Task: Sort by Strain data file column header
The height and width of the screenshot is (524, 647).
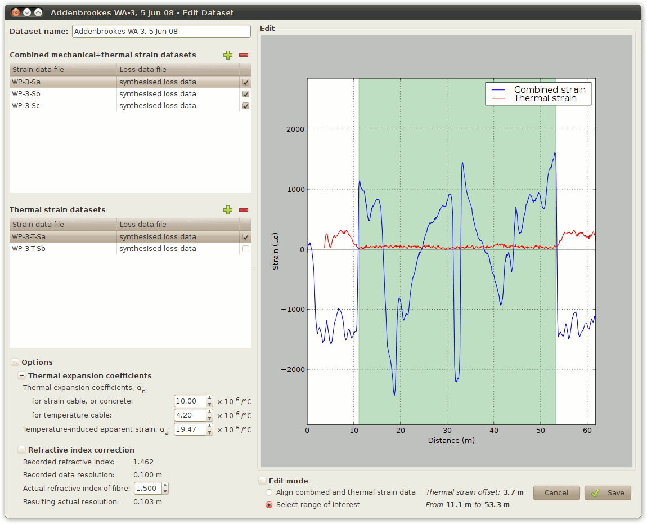Action: [x=63, y=70]
